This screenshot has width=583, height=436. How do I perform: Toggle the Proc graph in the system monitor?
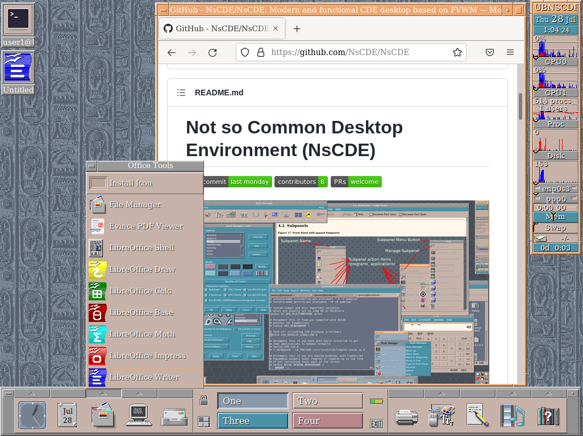555,124
